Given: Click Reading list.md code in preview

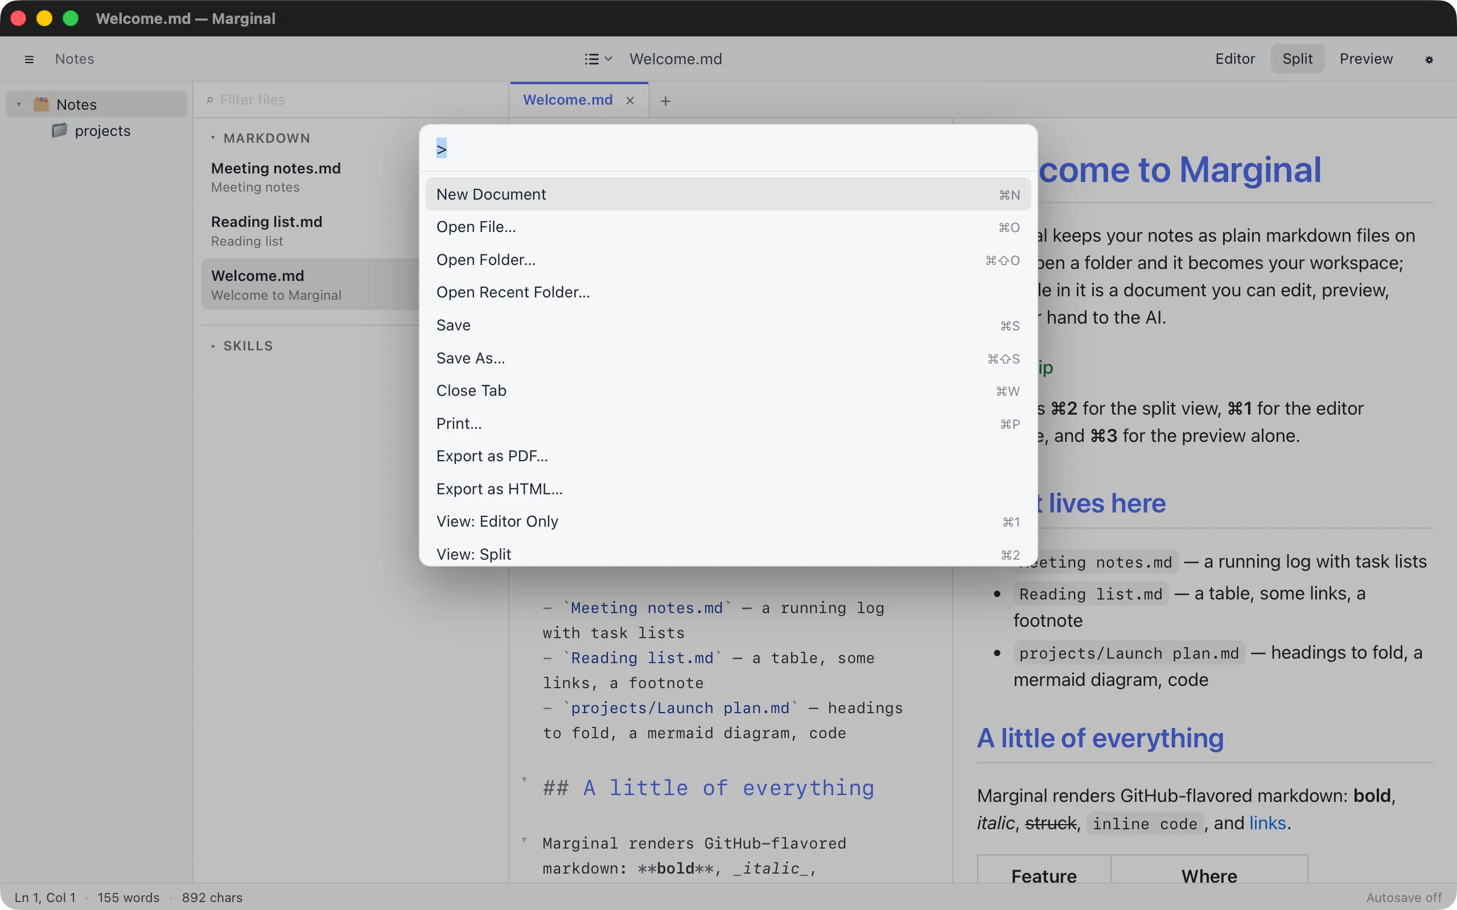Looking at the screenshot, I should click(1090, 594).
